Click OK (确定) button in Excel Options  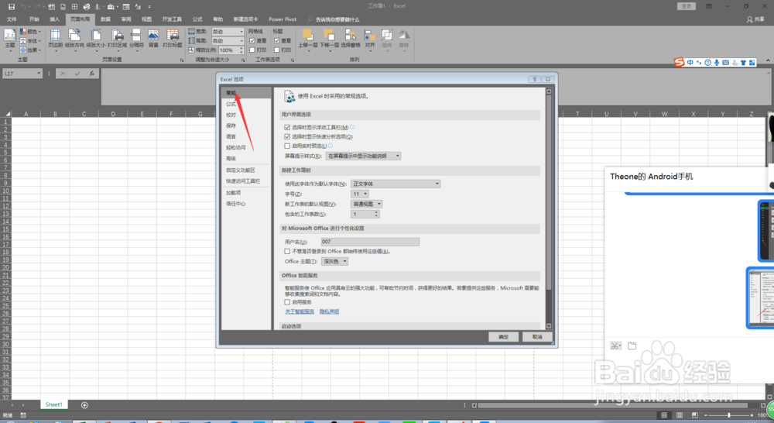[504, 337]
